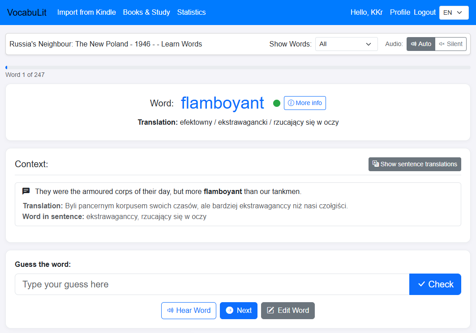Image resolution: width=476 pixels, height=333 pixels.
Task: Open the EN language dropdown
Action: click(x=454, y=13)
